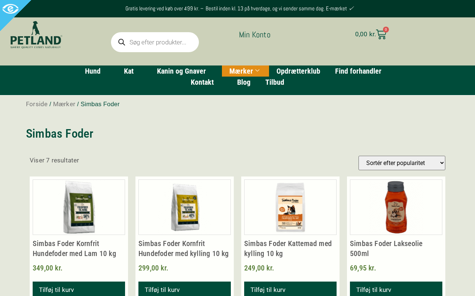This screenshot has width=475, height=296.
Task: Click the 69,95 kr. price
Action: tap(363, 268)
